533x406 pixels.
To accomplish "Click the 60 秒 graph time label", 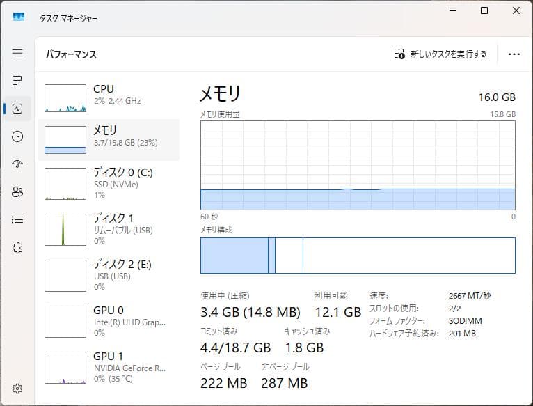I will coord(209,217).
